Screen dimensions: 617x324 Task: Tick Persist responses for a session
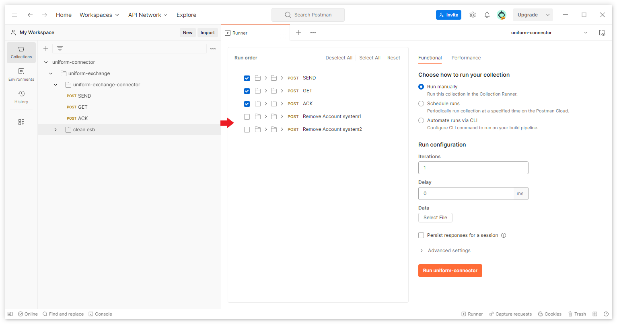pyautogui.click(x=421, y=235)
